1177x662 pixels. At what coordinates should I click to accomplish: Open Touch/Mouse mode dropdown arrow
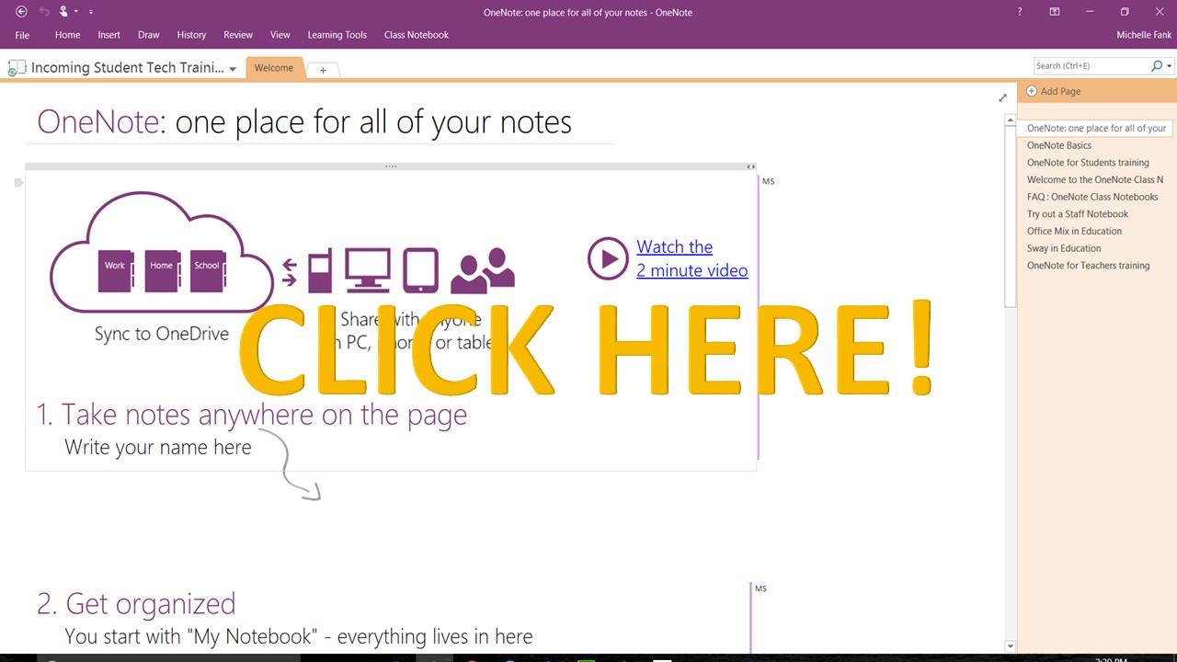(76, 12)
